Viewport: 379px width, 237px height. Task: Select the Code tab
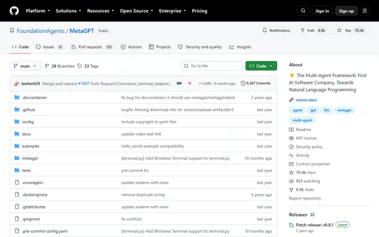tap(20, 47)
